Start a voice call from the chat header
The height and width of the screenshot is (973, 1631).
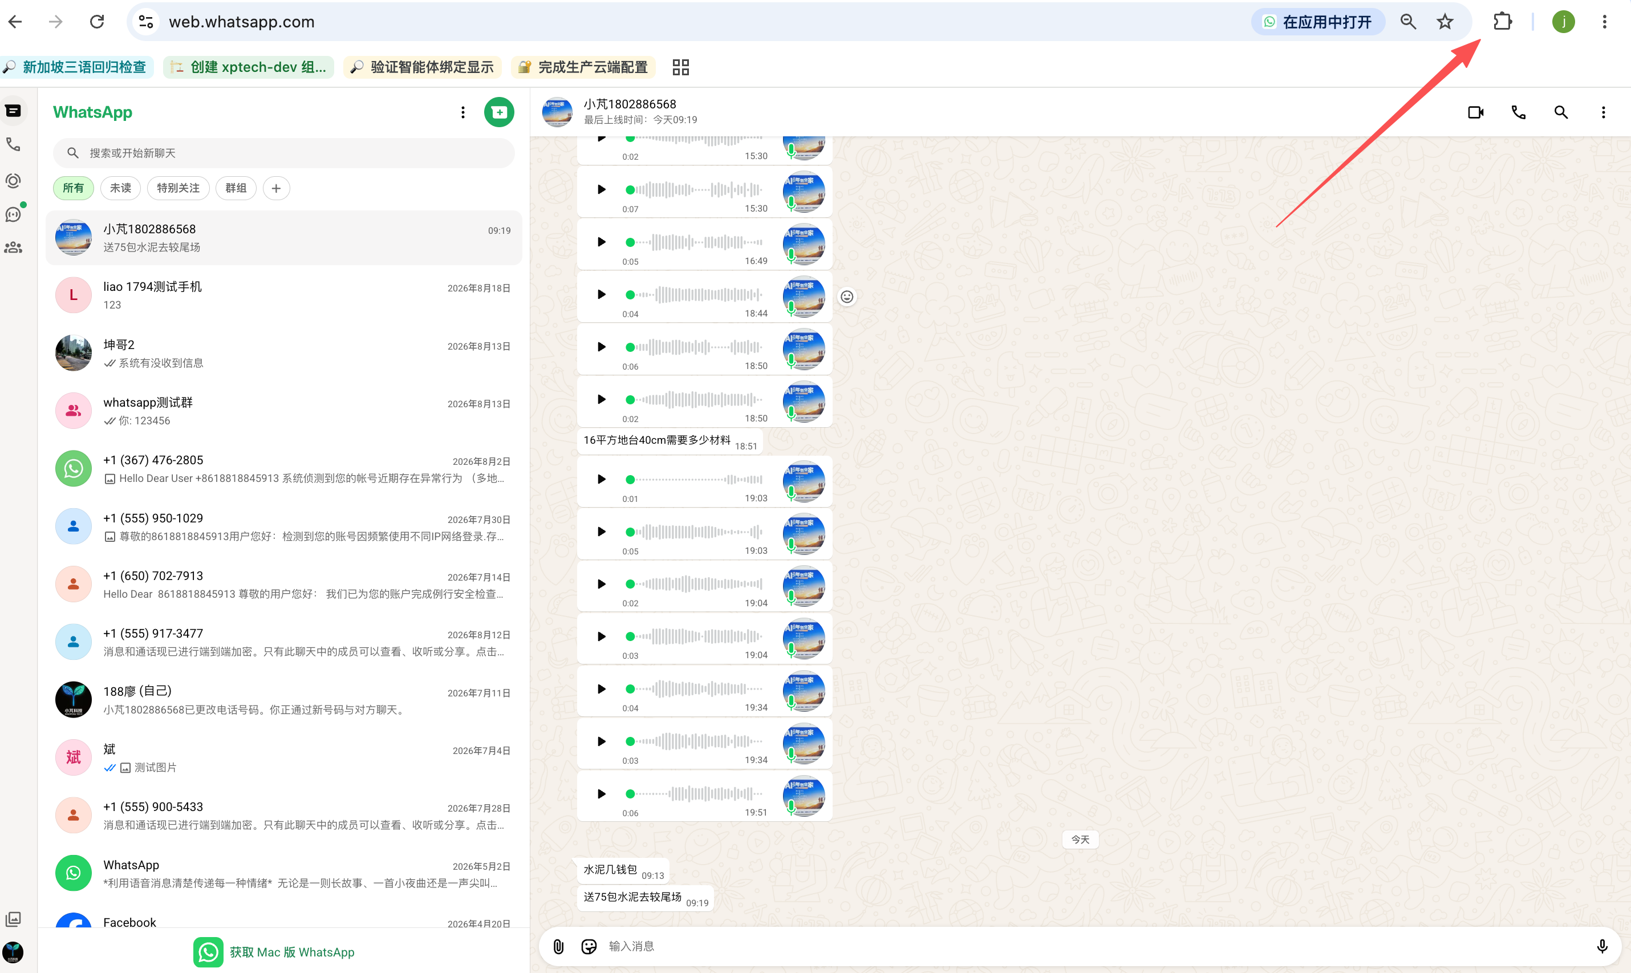click(1518, 112)
